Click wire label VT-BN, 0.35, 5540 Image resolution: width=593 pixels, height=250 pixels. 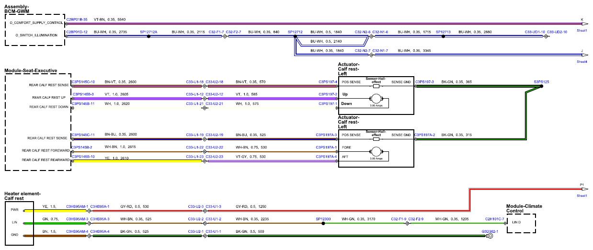click(x=110, y=19)
